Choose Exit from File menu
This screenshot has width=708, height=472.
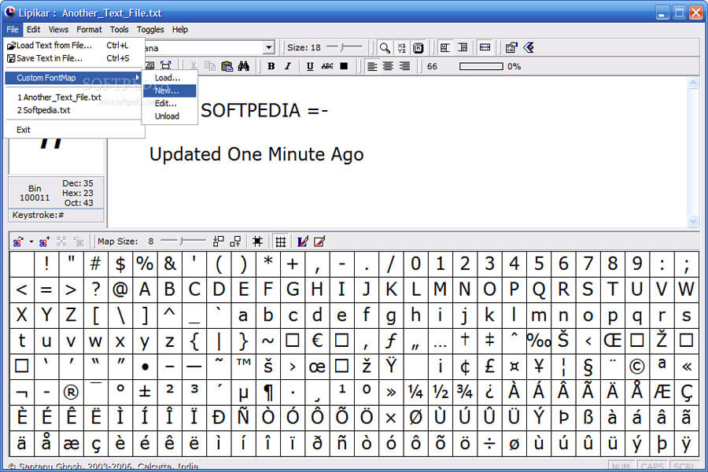73,130
